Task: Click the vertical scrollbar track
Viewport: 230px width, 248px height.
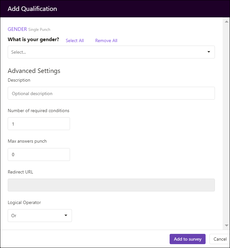Action: pyautogui.click(x=226, y=123)
